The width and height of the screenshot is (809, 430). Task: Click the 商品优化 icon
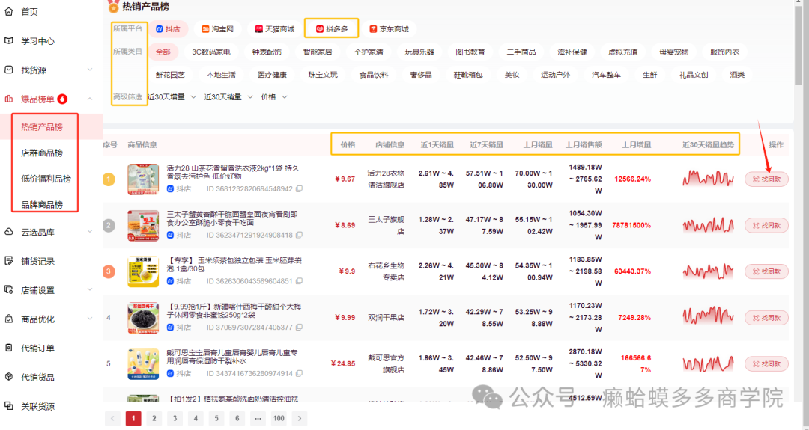(9, 319)
